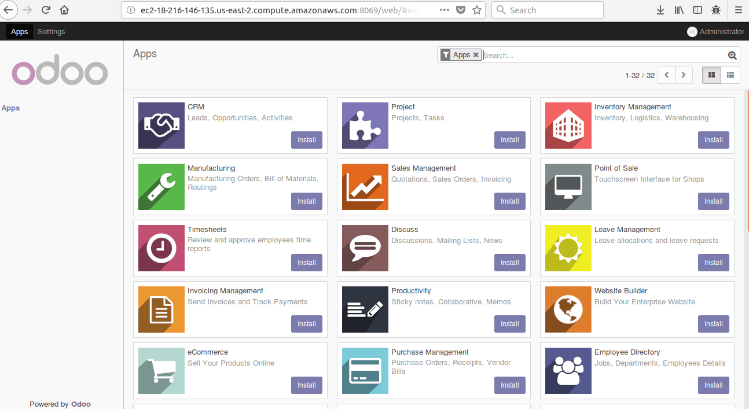The image size is (749, 409).
Task: Install the Manufacturing app
Action: point(307,201)
